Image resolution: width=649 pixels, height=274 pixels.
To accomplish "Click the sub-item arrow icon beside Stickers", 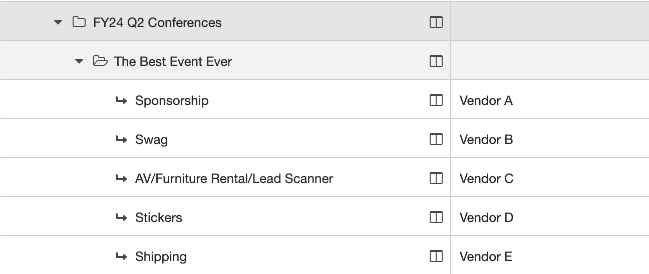I will [121, 217].
